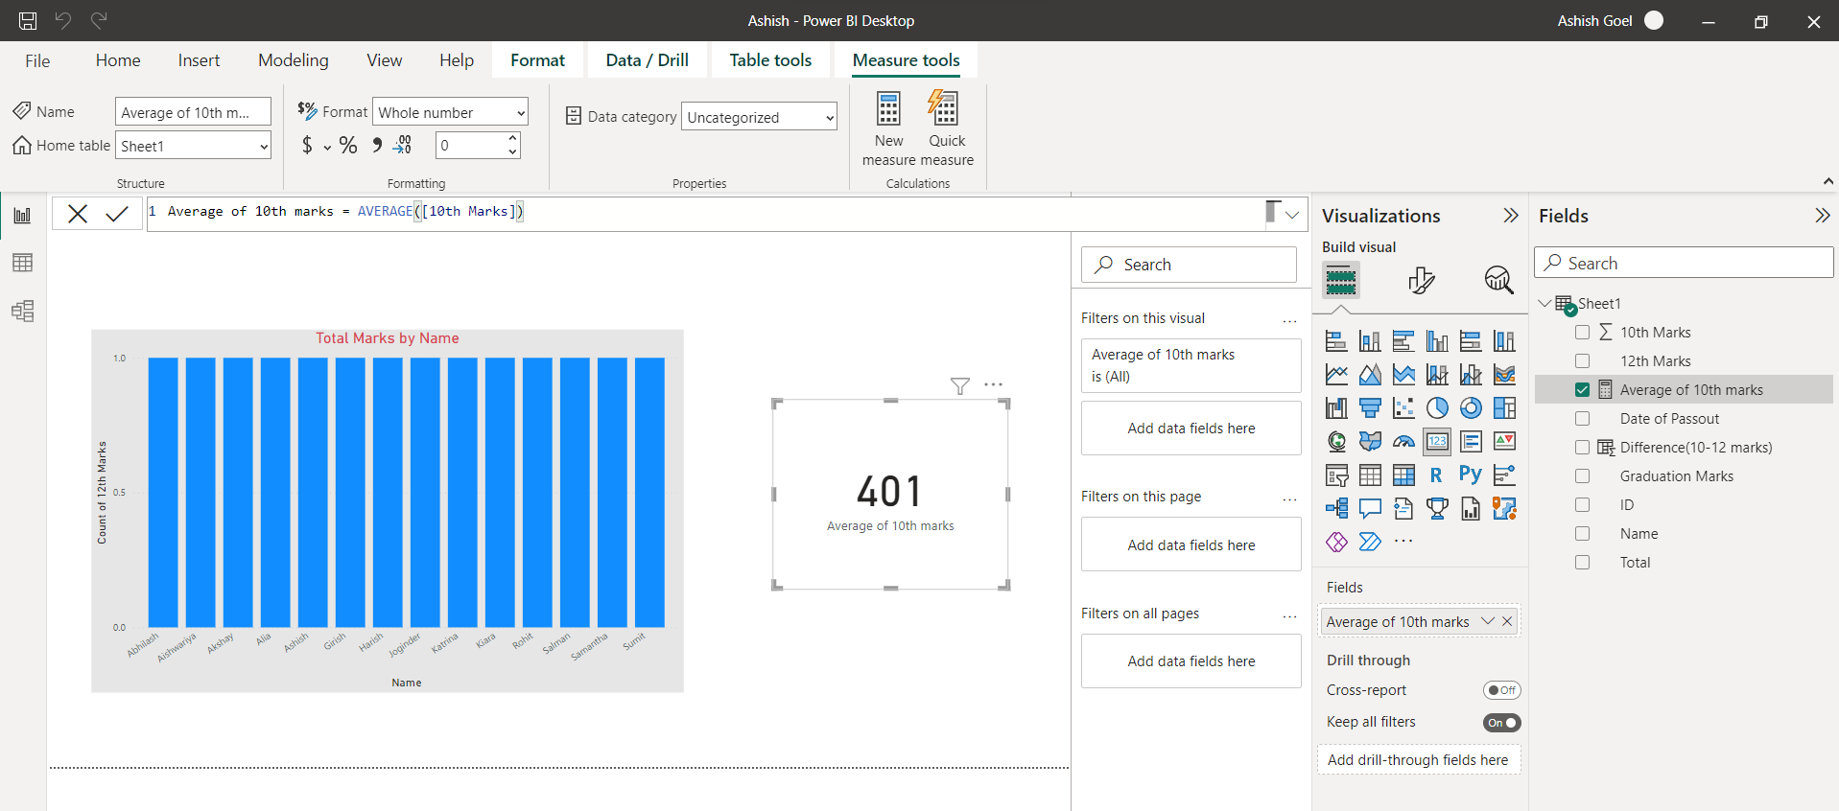Click Add drill-through fields here
The width and height of the screenshot is (1839, 811).
click(x=1417, y=760)
